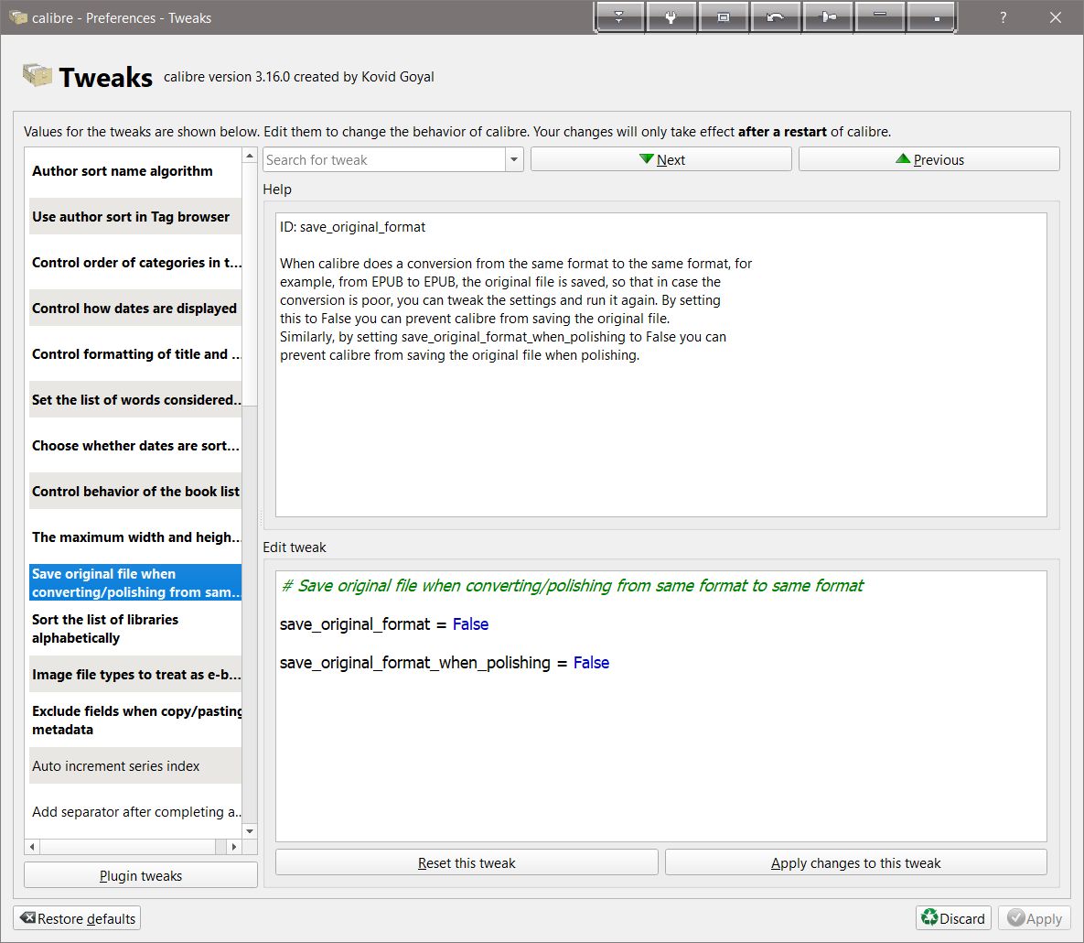Click the save_original_format_when_polishing = False line
The image size is (1084, 943).
444,663
